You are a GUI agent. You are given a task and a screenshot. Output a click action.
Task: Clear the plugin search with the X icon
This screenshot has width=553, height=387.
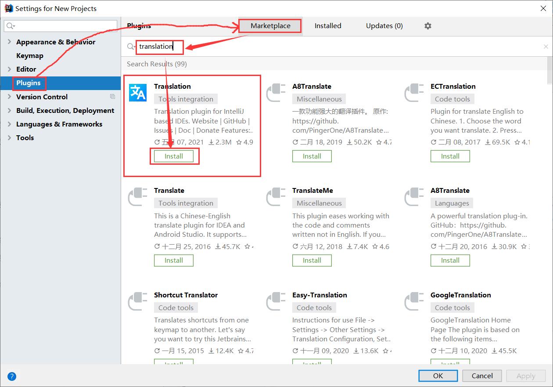(546, 47)
